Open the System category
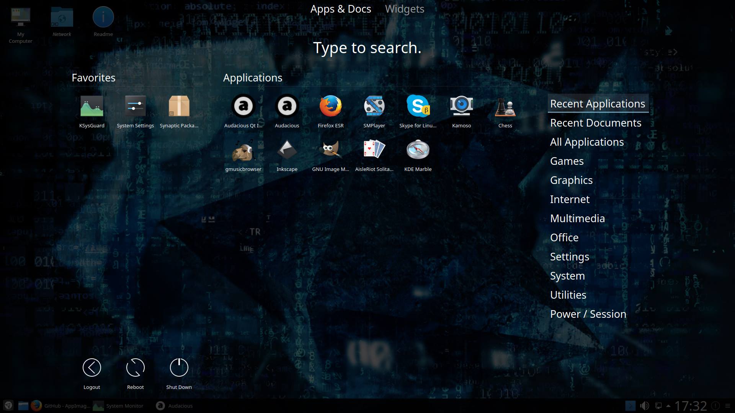735x413 pixels. [x=567, y=276]
